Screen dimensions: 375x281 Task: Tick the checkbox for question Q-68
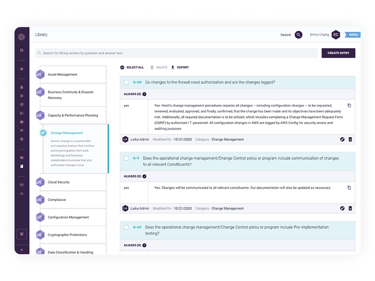(x=126, y=82)
